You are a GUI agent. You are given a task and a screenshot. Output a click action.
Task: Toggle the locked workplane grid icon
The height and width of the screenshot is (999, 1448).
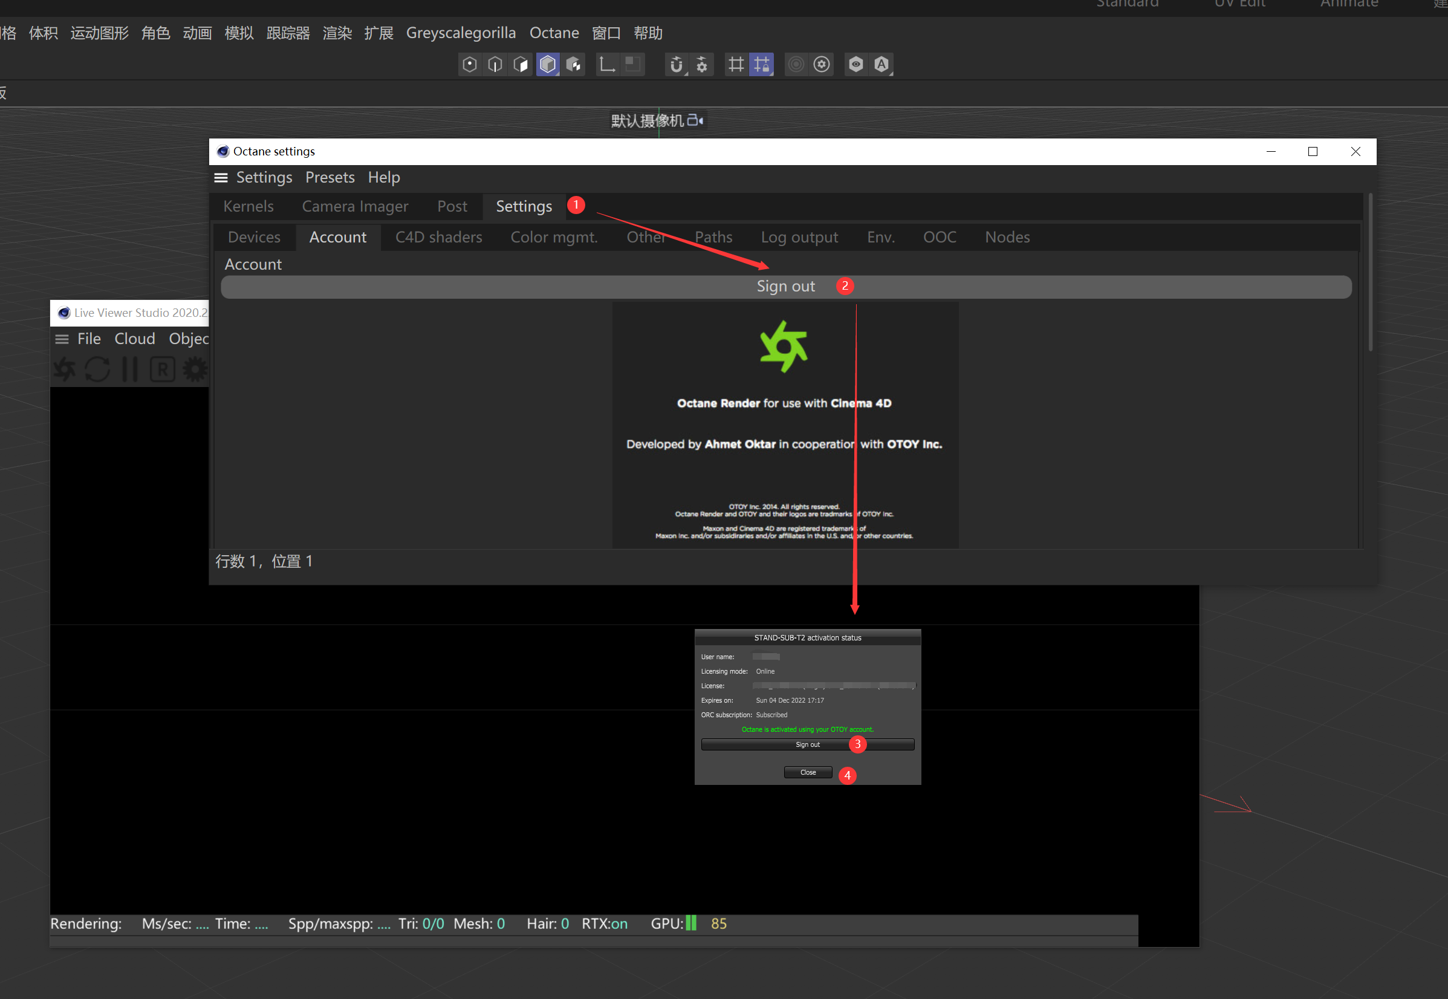pyautogui.click(x=762, y=65)
